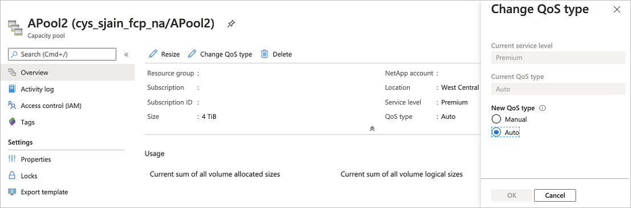Click the OK button

point(511,195)
